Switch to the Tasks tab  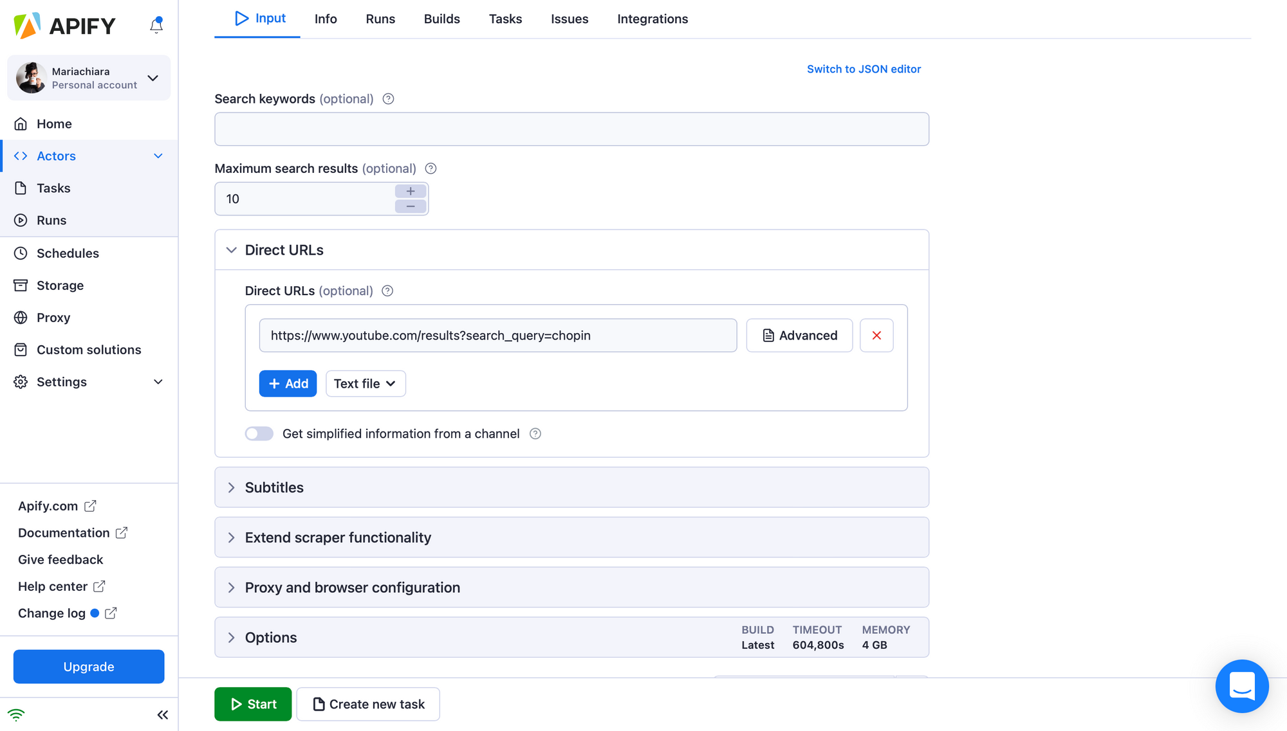point(505,19)
